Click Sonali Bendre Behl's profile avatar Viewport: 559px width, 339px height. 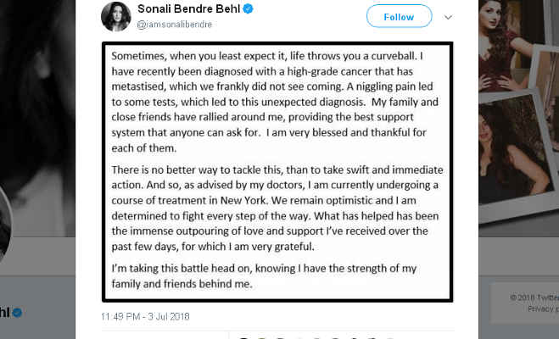[116, 16]
